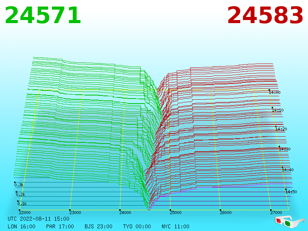Click the NYC 11:00 clock text
Image resolution: width=308 pixels, height=231 pixels.
coord(176,226)
